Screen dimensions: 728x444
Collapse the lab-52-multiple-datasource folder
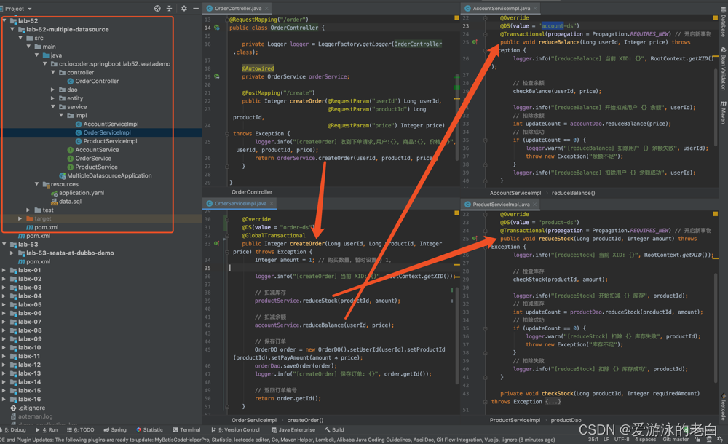coord(12,29)
